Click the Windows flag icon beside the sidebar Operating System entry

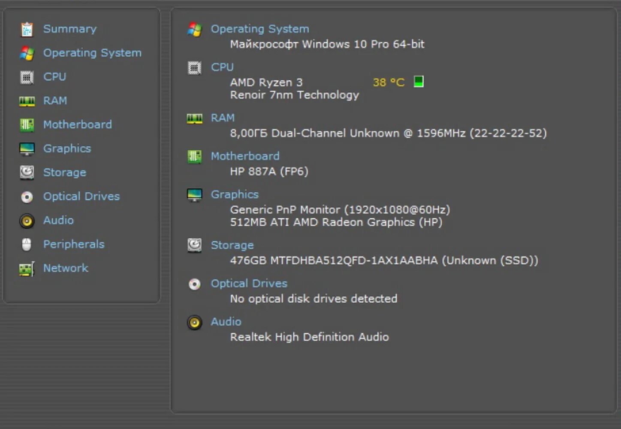(27, 53)
